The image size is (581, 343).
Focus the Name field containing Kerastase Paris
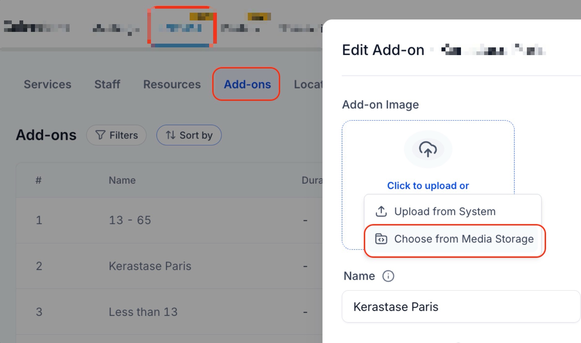461,306
